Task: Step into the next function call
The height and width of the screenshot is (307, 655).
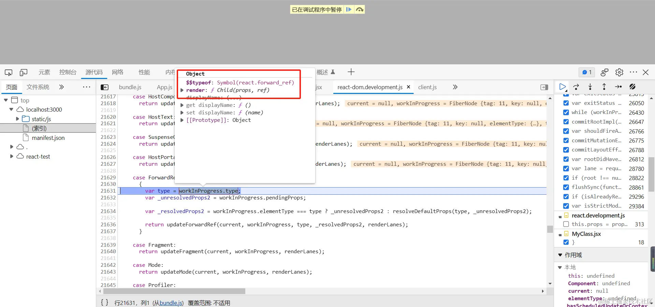Action: (x=590, y=87)
